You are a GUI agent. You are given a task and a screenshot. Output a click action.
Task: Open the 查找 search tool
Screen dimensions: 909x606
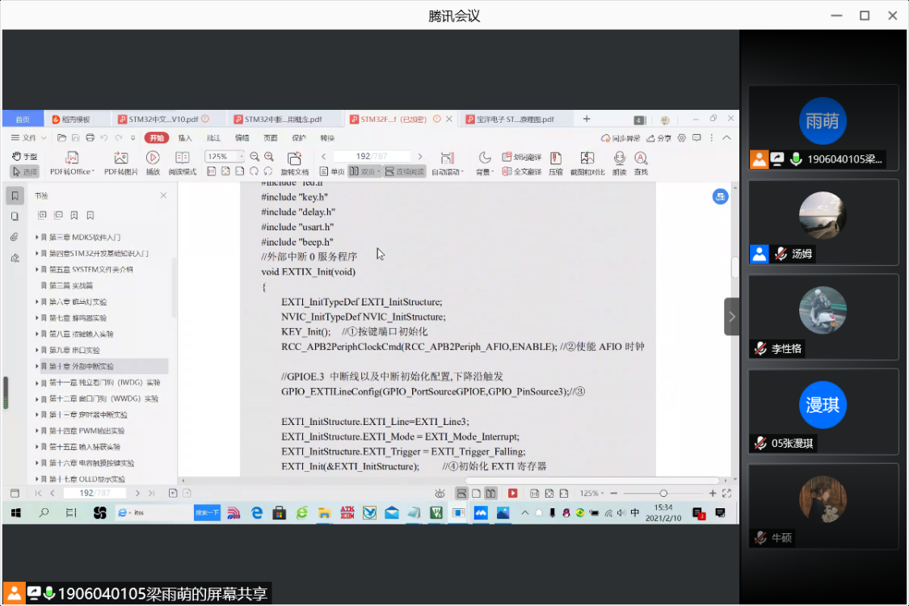641,158
